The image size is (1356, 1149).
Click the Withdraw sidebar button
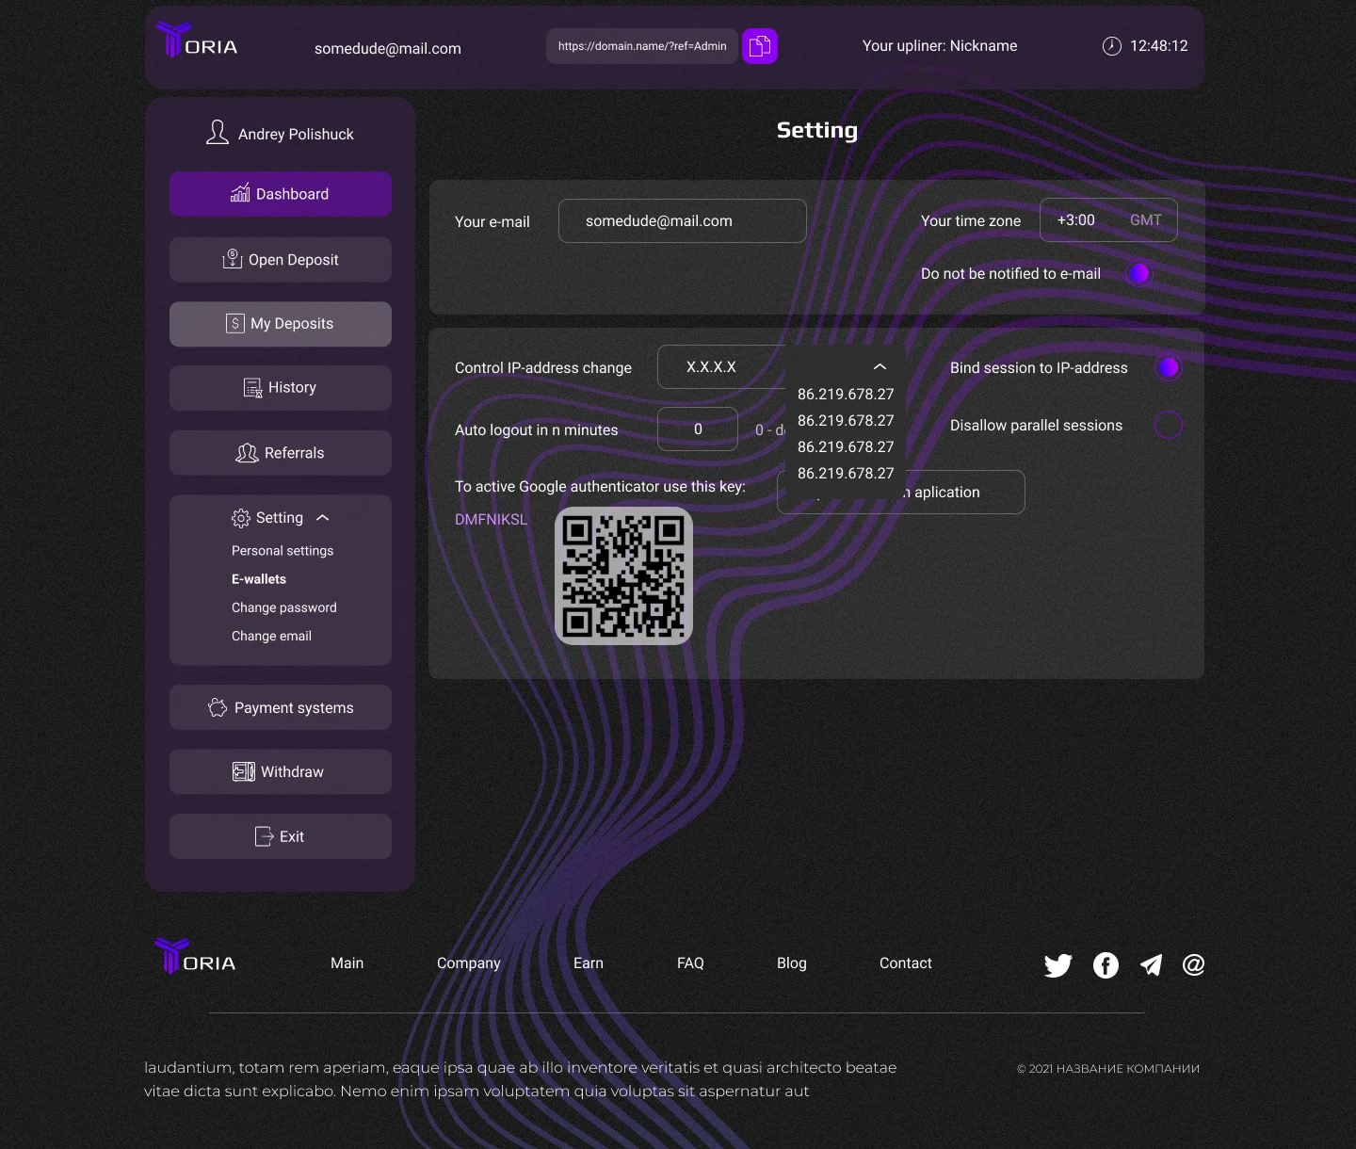pyautogui.click(x=281, y=771)
